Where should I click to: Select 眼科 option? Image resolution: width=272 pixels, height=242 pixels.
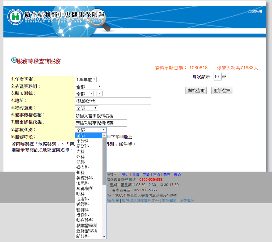point(88,194)
